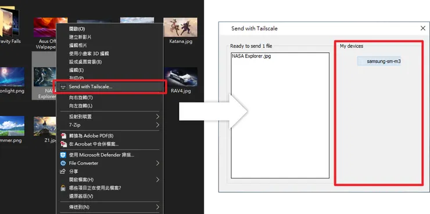This screenshot has width=430, height=214.
Task: Select 開啟(O) from the context menu
Action: 110,29
